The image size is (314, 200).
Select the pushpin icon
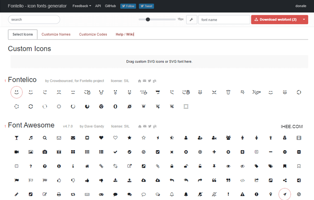214,166
